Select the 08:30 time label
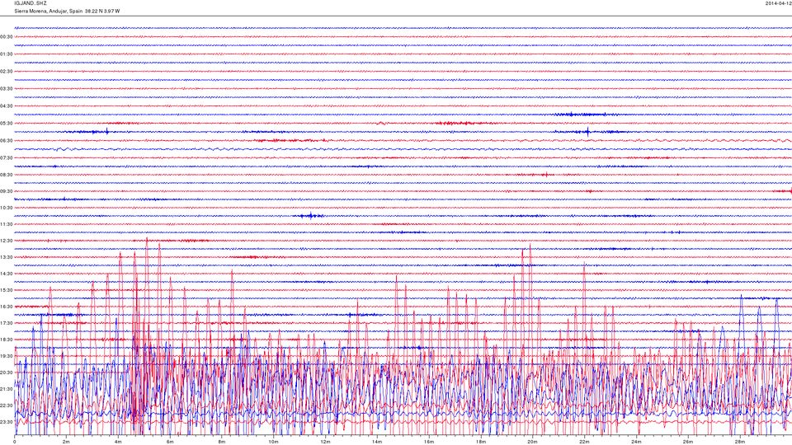792x445 pixels. 7,175
